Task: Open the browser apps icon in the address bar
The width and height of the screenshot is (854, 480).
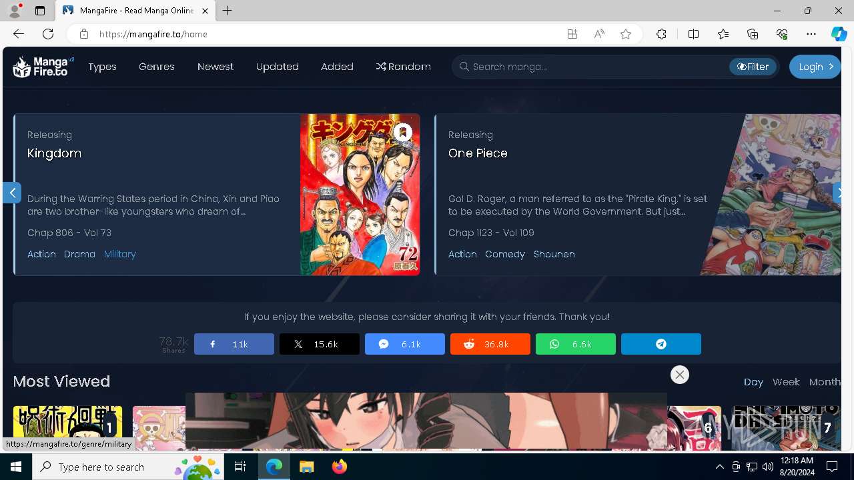Action: 572,34
